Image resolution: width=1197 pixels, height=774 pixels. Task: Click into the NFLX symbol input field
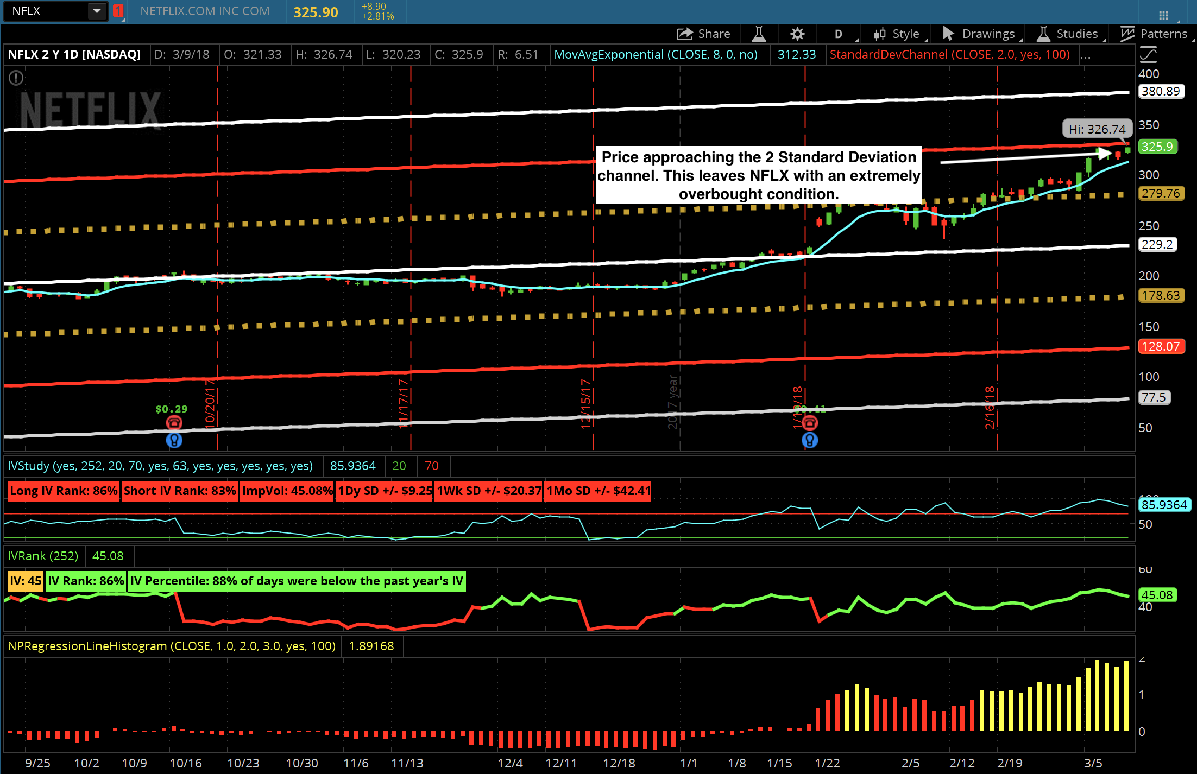point(46,11)
